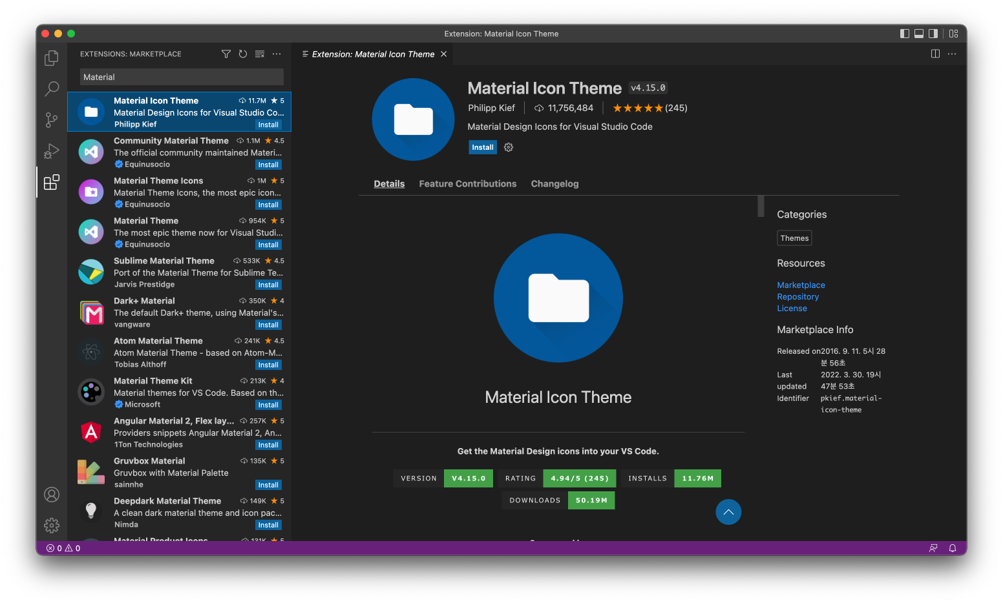Select Angular Material 2 extension logo

pyautogui.click(x=91, y=432)
